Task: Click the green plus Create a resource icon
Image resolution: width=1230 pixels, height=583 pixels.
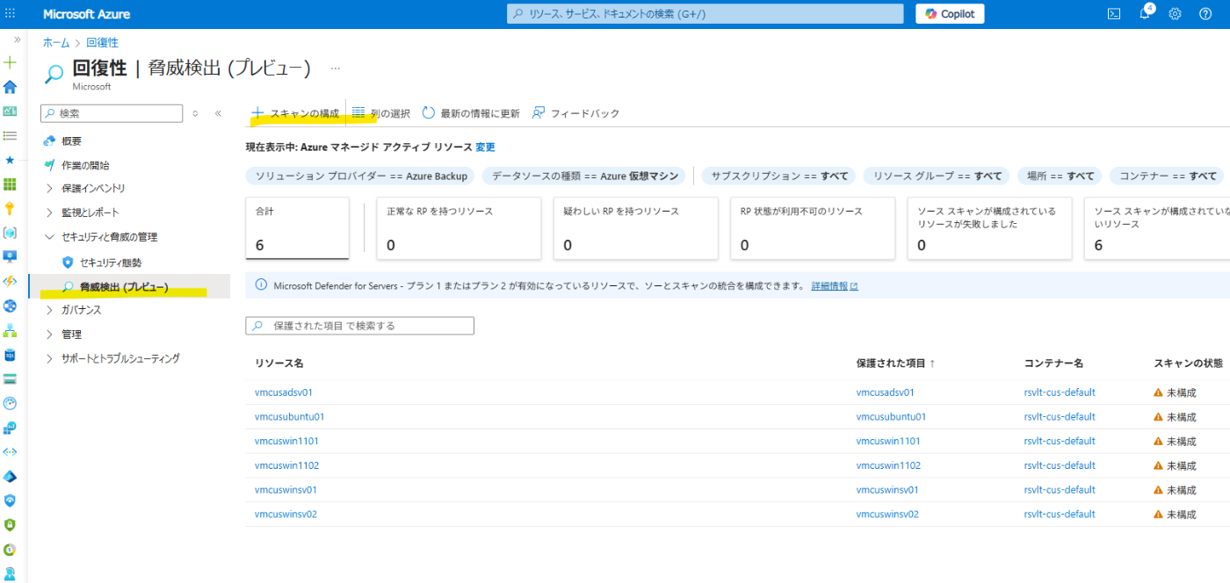Action: click(x=11, y=62)
